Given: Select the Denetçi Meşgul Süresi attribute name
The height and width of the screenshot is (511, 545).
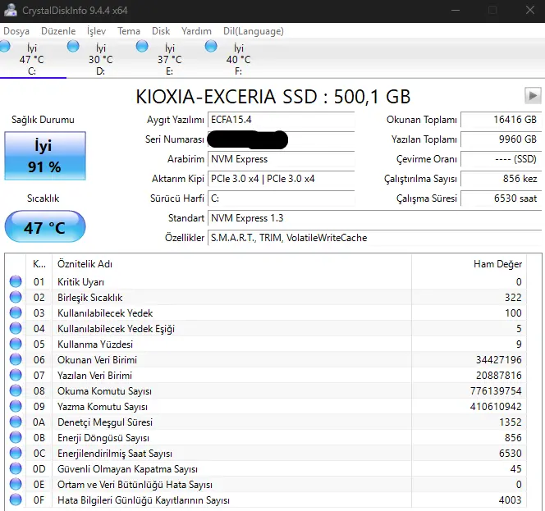Looking at the screenshot, I should click(x=105, y=422).
